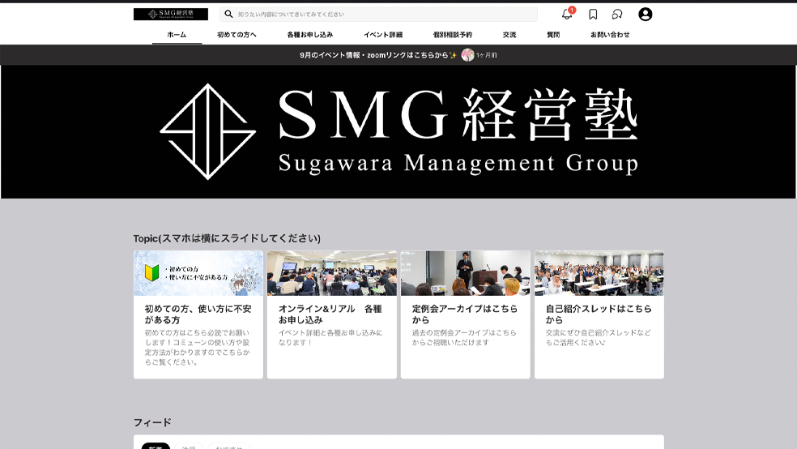The image size is (797, 449).
Task: Open the notifications bell icon
Action: 567,15
